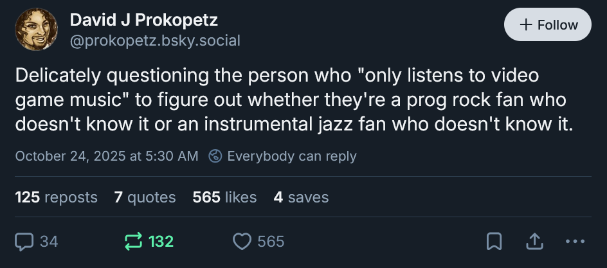
Task: Toggle the green repost icon
Action: tap(133, 241)
